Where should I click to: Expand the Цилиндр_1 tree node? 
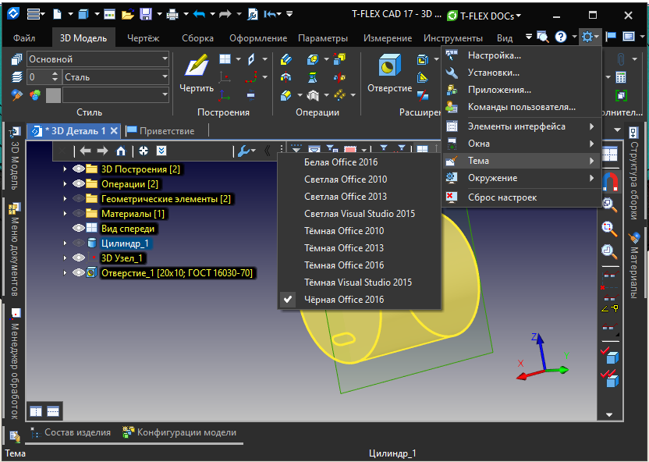pyautogui.click(x=65, y=243)
